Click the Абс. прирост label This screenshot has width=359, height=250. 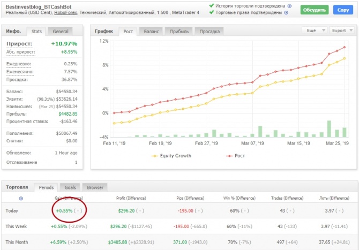(x=20, y=52)
